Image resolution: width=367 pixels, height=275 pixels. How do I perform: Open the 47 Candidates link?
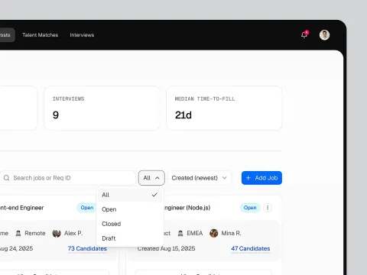tap(251, 248)
